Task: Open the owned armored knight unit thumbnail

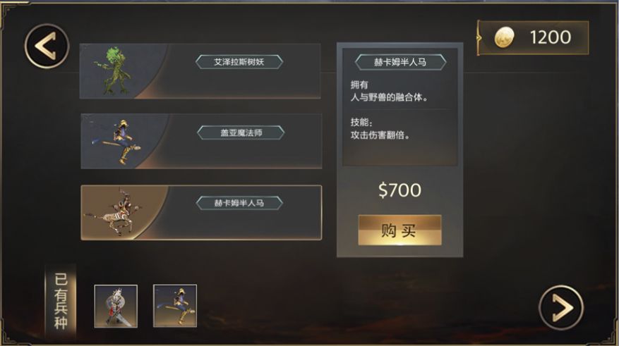Action: click(x=116, y=307)
